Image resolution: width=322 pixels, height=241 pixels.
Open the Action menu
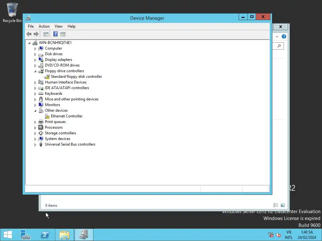[44, 26]
